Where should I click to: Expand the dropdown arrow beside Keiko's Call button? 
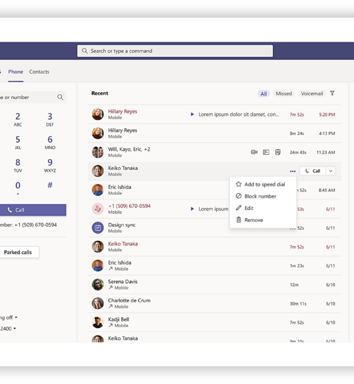point(330,171)
